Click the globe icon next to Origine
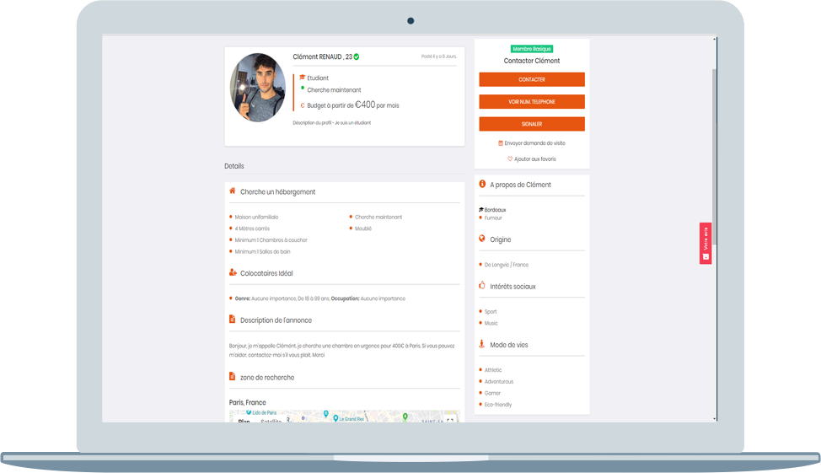The height and width of the screenshot is (473, 821). pyautogui.click(x=482, y=239)
